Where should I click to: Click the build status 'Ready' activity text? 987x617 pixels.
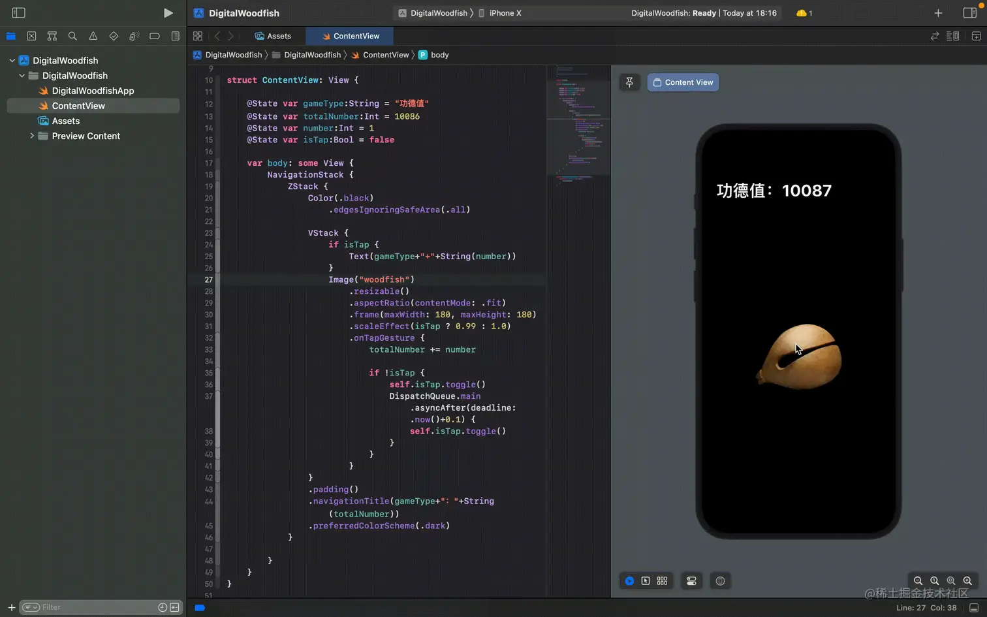tap(704, 13)
